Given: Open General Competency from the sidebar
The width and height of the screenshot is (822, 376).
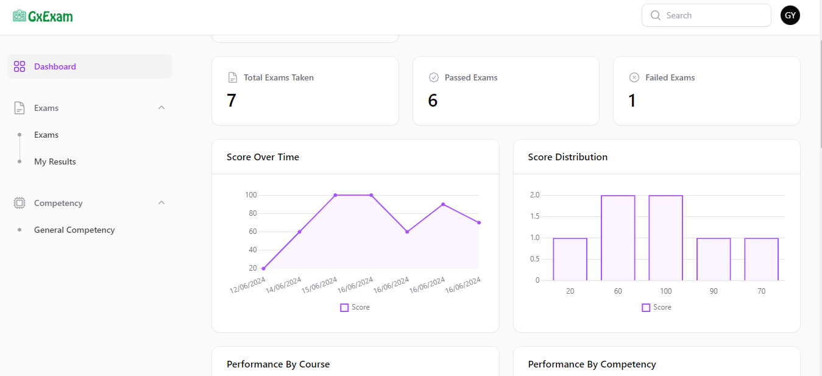Looking at the screenshot, I should point(74,230).
